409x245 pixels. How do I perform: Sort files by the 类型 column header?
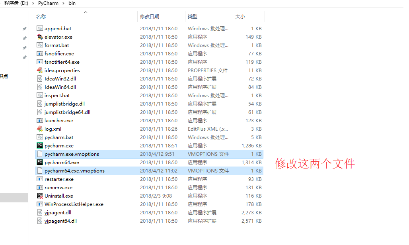click(193, 16)
